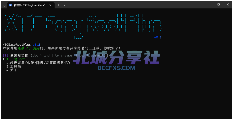Select option 1.一键Root
Viewport: 233px width, 119px height.
[x=16, y=59]
